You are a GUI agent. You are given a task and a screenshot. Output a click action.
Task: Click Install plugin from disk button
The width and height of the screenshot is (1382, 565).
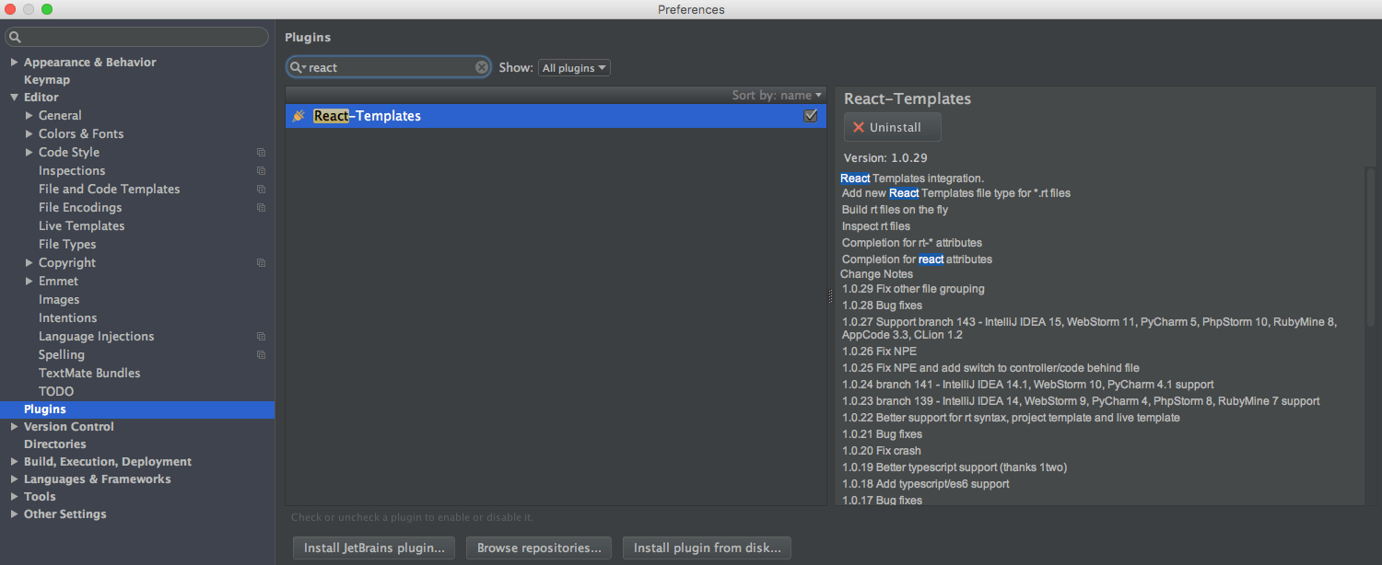pyautogui.click(x=707, y=548)
